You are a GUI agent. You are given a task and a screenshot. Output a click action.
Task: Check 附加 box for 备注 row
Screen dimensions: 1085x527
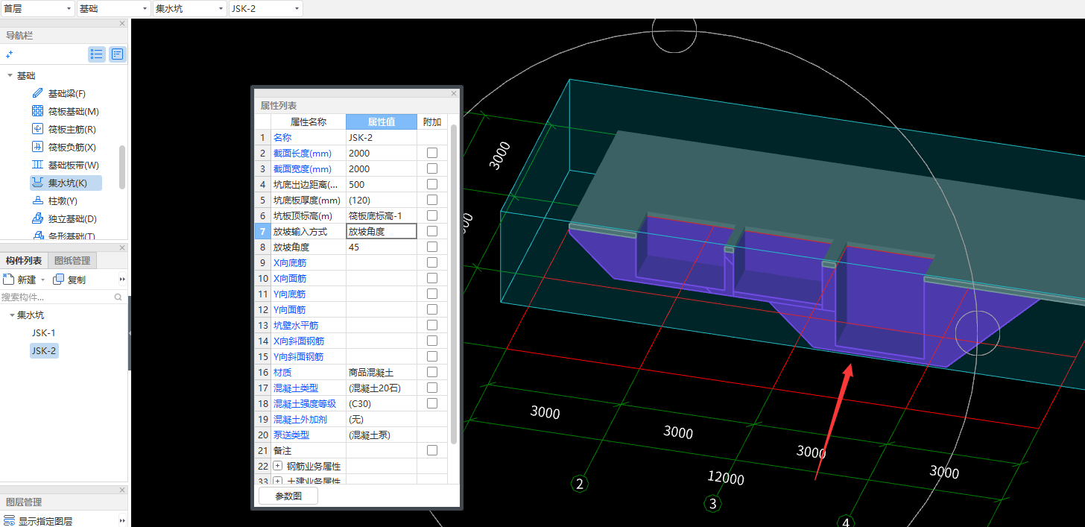432,450
